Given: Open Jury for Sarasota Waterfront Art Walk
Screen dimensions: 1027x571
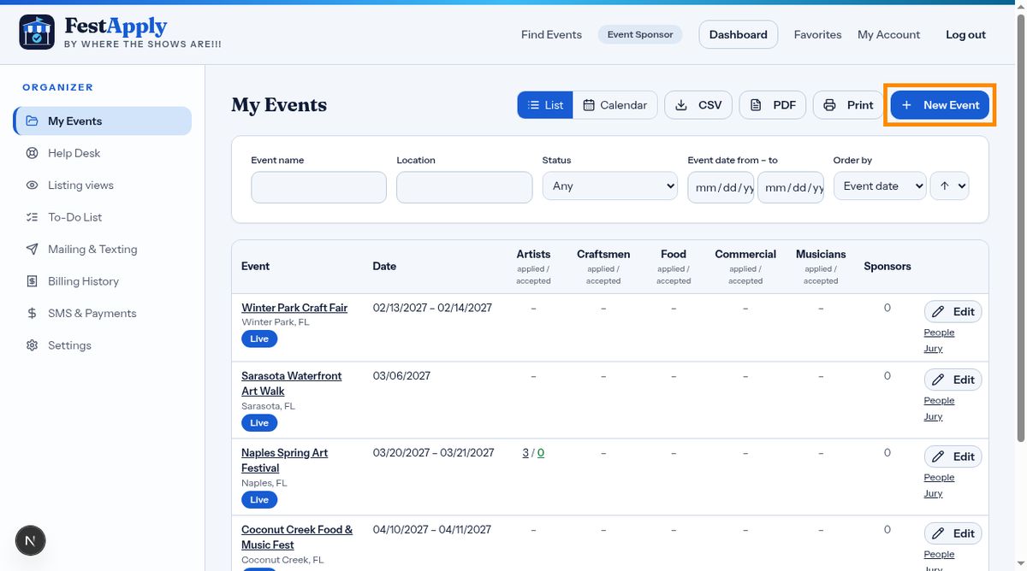Looking at the screenshot, I should tap(933, 417).
